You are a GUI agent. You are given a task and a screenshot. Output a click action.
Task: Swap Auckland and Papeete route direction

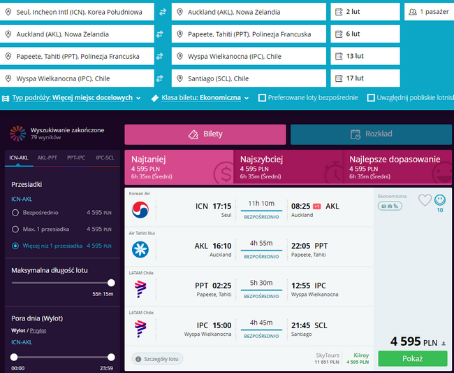coord(159,34)
